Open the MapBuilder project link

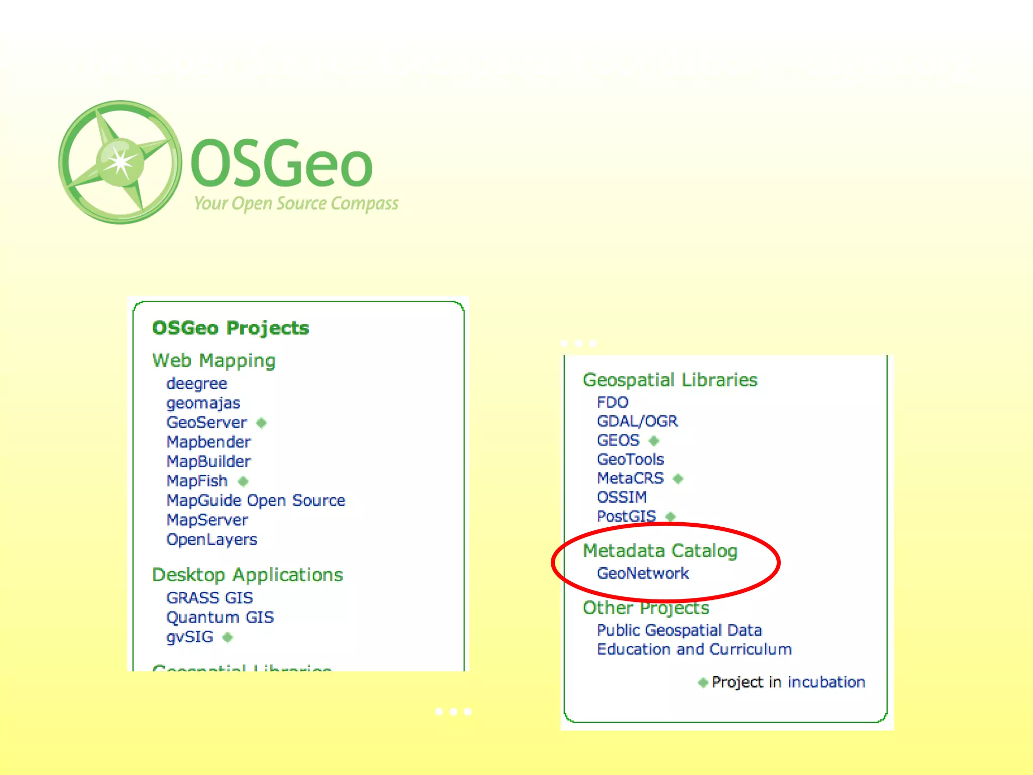pos(208,461)
